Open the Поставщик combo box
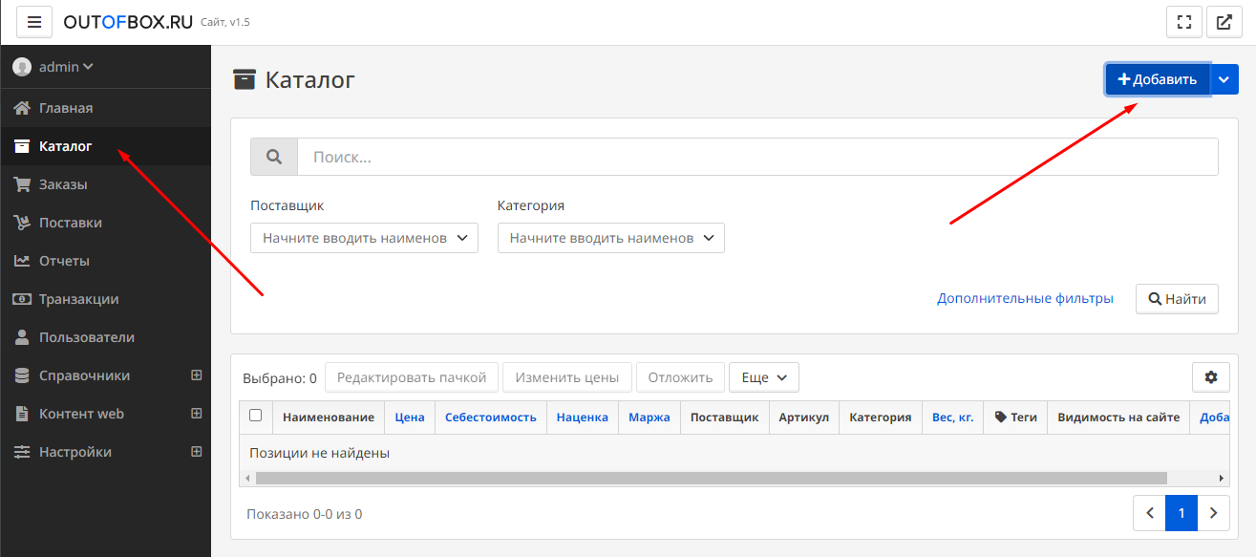Screen dimensions: 1256x557 pyautogui.click(x=364, y=238)
